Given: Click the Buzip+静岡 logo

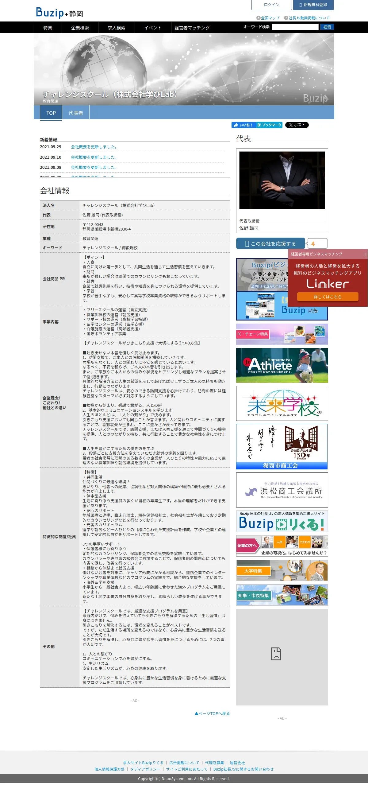Looking at the screenshot, I should [x=59, y=13].
